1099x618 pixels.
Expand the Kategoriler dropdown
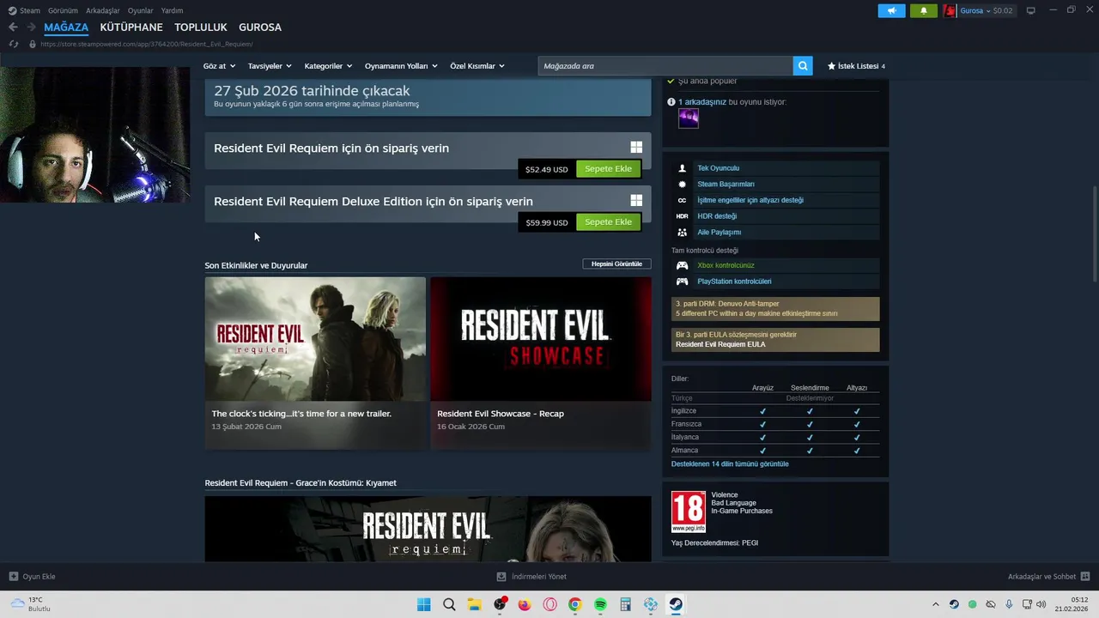[x=328, y=66]
